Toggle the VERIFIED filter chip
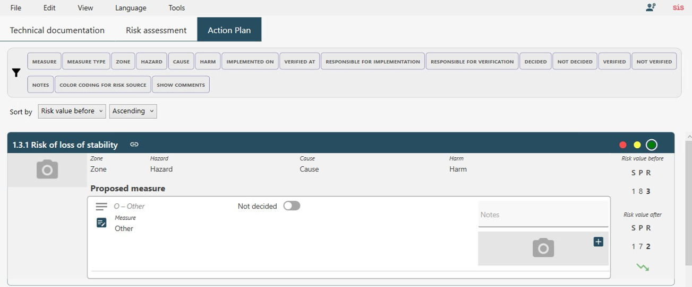Image resolution: width=692 pixels, height=287 pixels. coord(614,61)
